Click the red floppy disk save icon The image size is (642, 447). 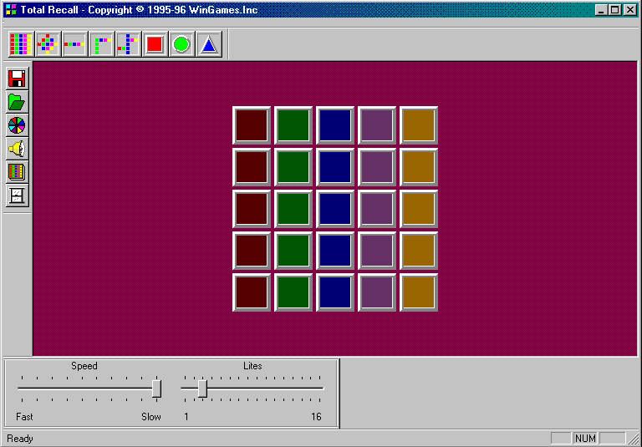(x=18, y=79)
